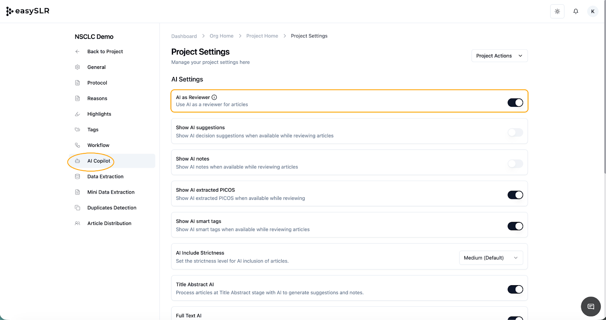Go to Workflow settings section
The height and width of the screenshot is (320, 606).
(98, 145)
